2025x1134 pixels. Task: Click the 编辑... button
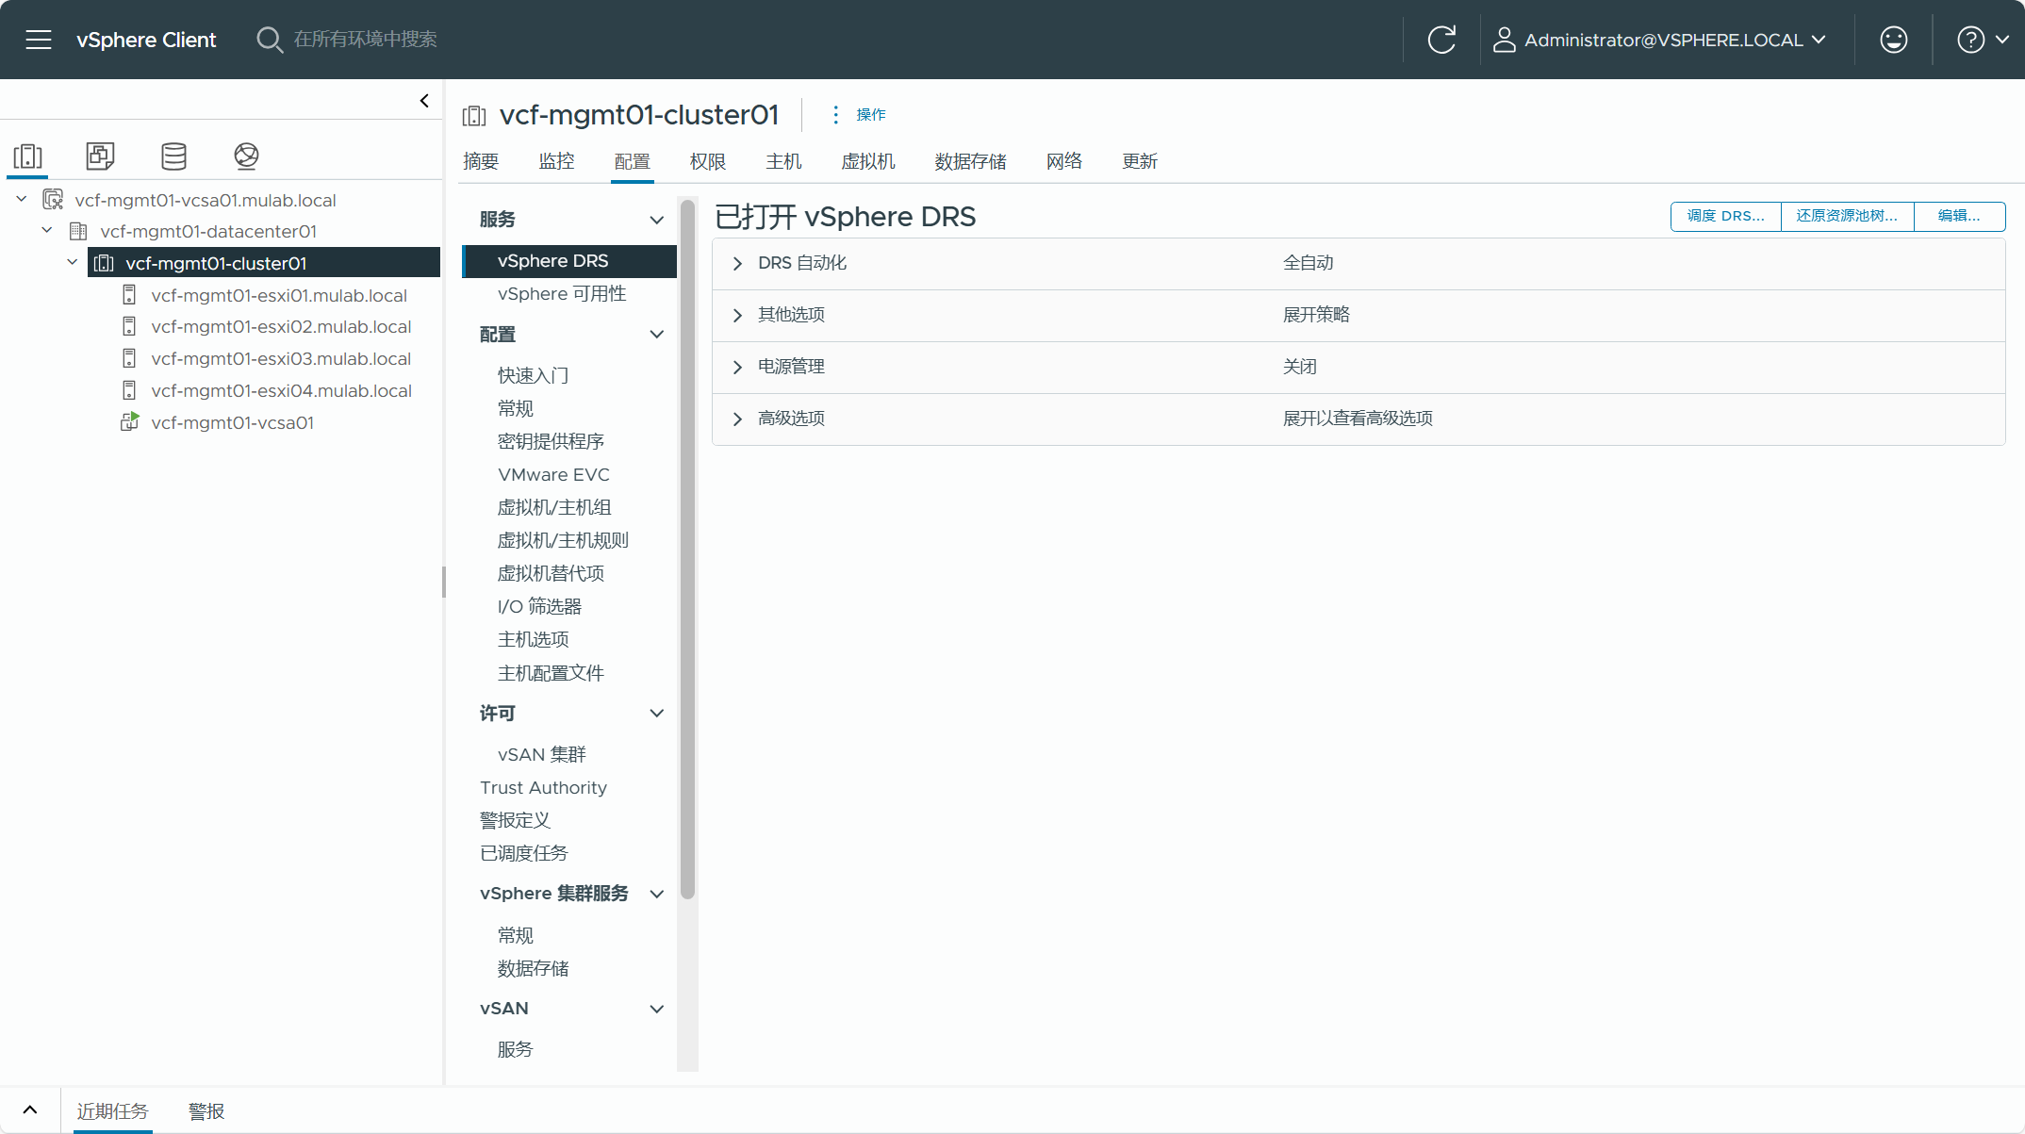coord(1958,216)
